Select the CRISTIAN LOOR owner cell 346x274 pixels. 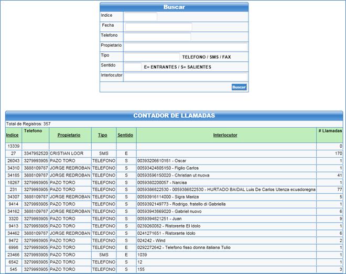click(x=63, y=153)
